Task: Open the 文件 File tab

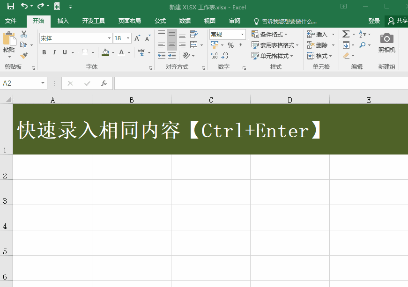Action: 11,21
